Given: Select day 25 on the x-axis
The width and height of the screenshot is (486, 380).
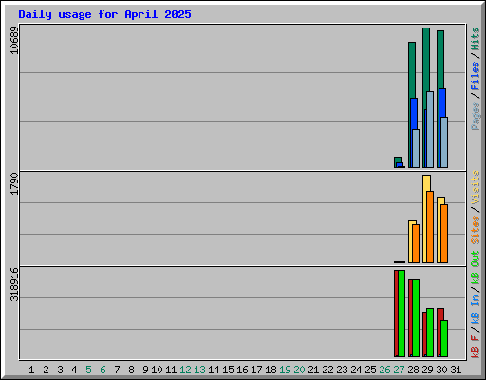Looking at the screenshot, I should [370, 370].
